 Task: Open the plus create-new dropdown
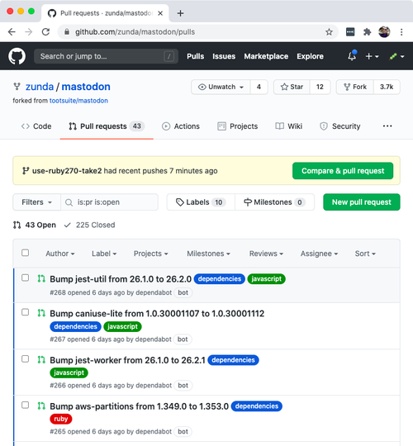click(372, 56)
